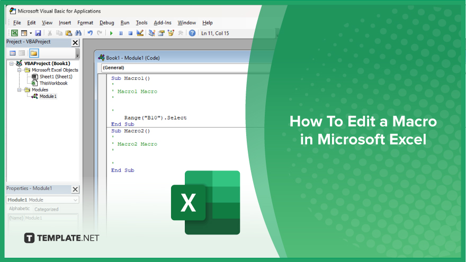This screenshot has height=262, width=466.
Task: Toggle Folders view in Project pane
Action: click(34, 53)
